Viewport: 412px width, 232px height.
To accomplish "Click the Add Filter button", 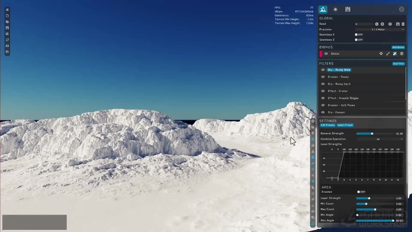I will click(398, 64).
